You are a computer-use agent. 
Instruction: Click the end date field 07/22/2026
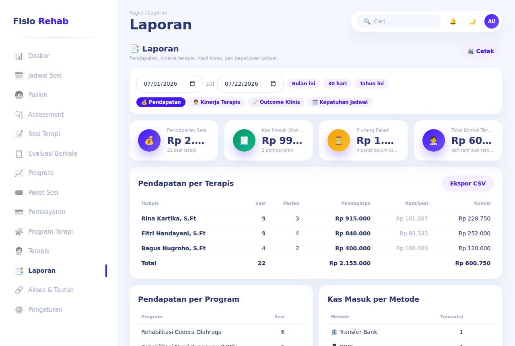click(250, 84)
